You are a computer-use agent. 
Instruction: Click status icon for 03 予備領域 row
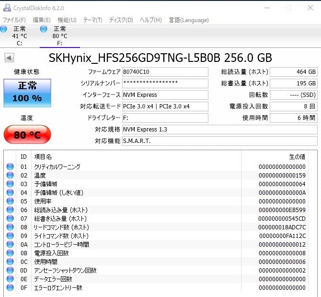coord(10,184)
